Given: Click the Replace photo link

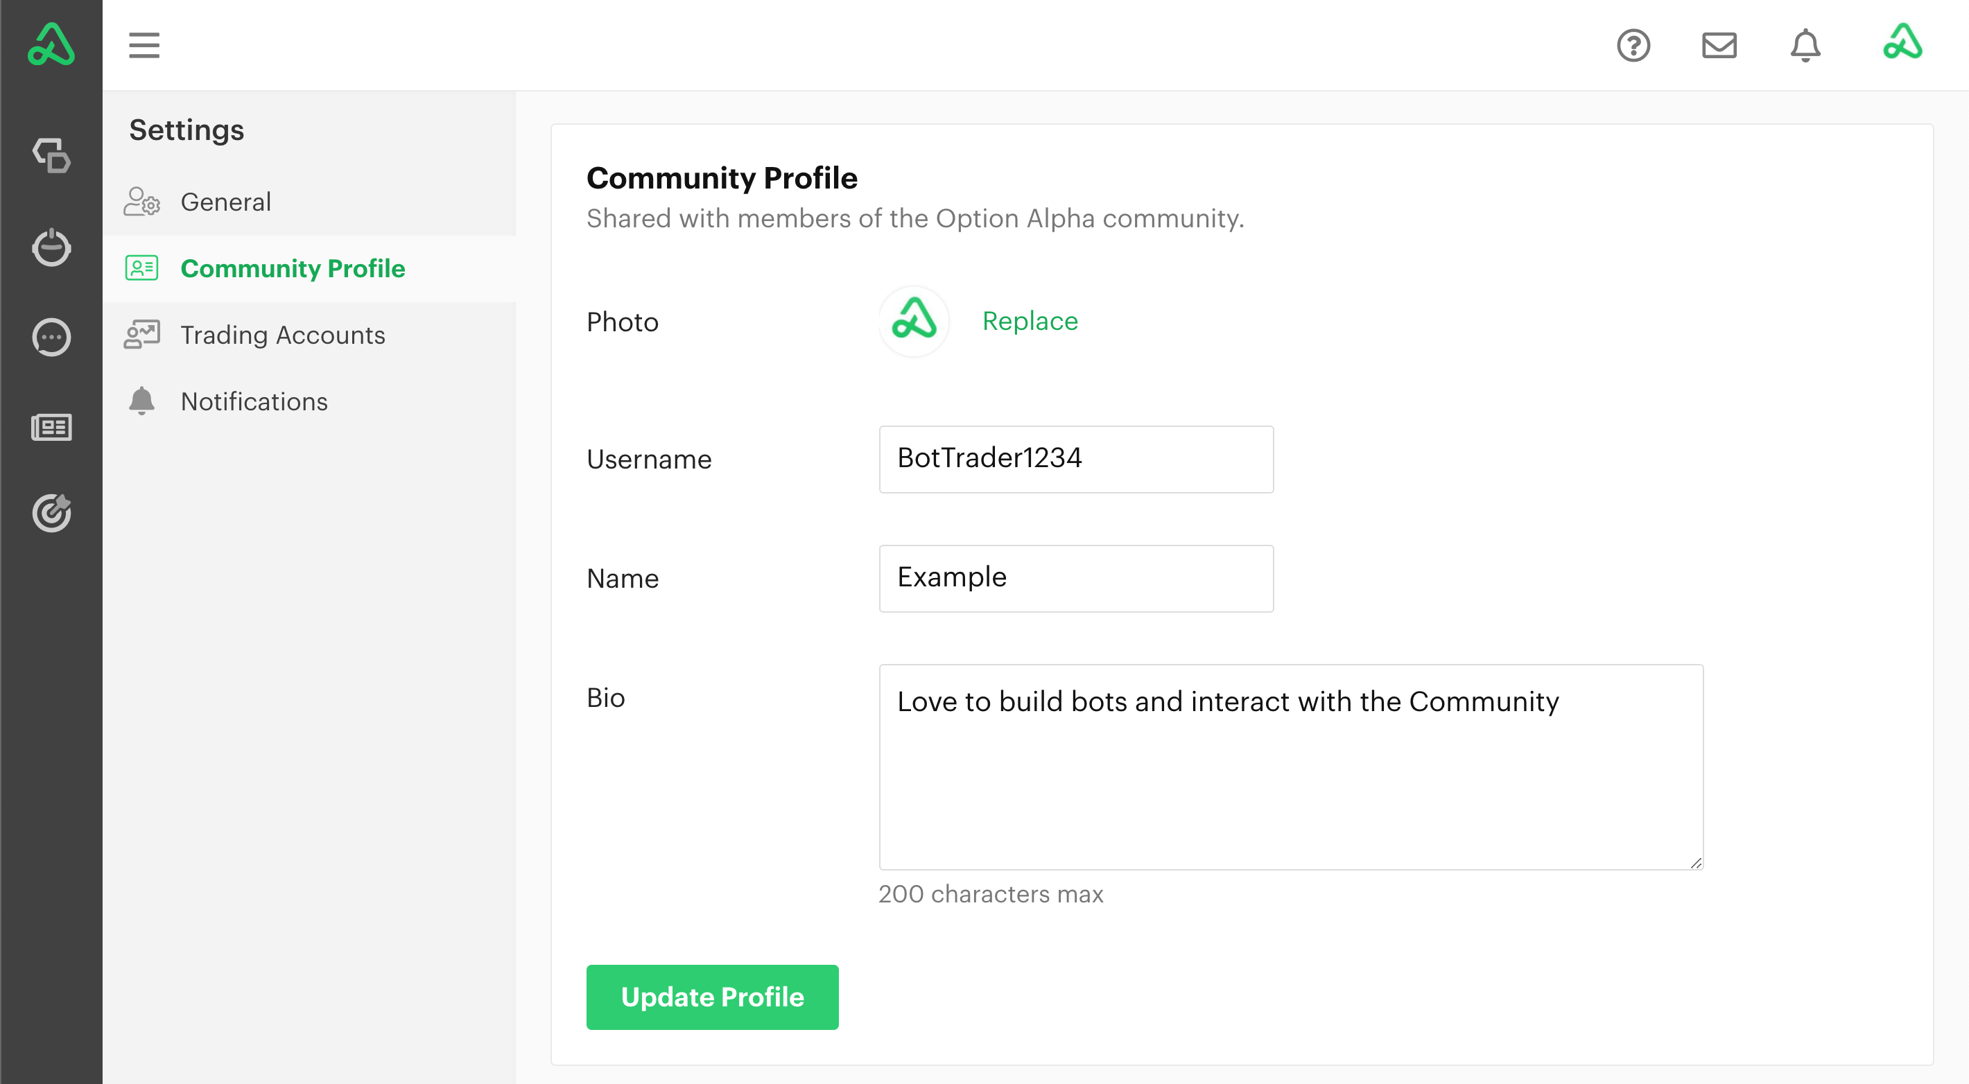Looking at the screenshot, I should point(1030,321).
